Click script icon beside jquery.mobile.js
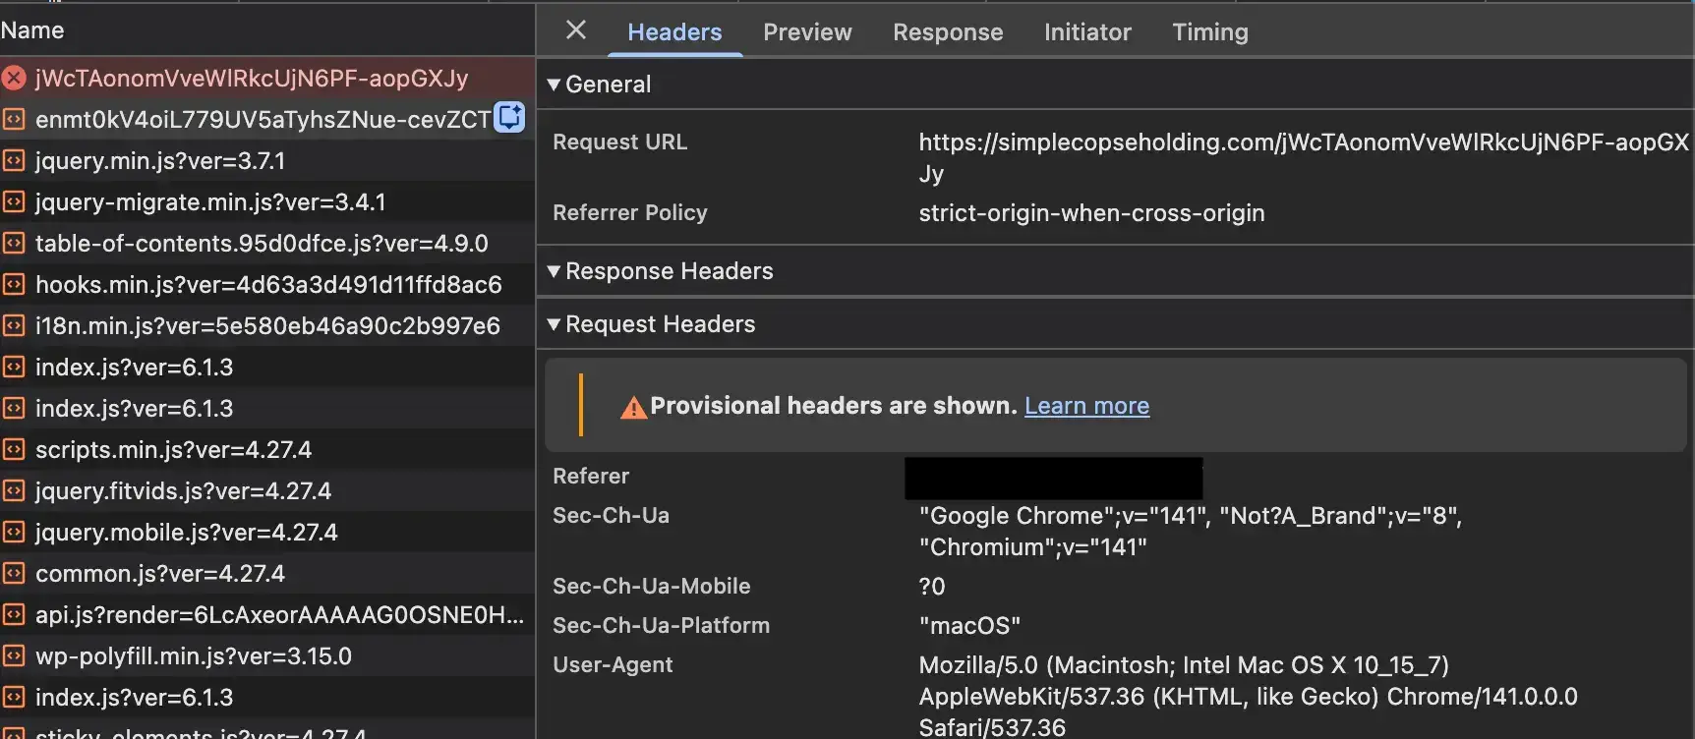1695x739 pixels. pos(14,532)
